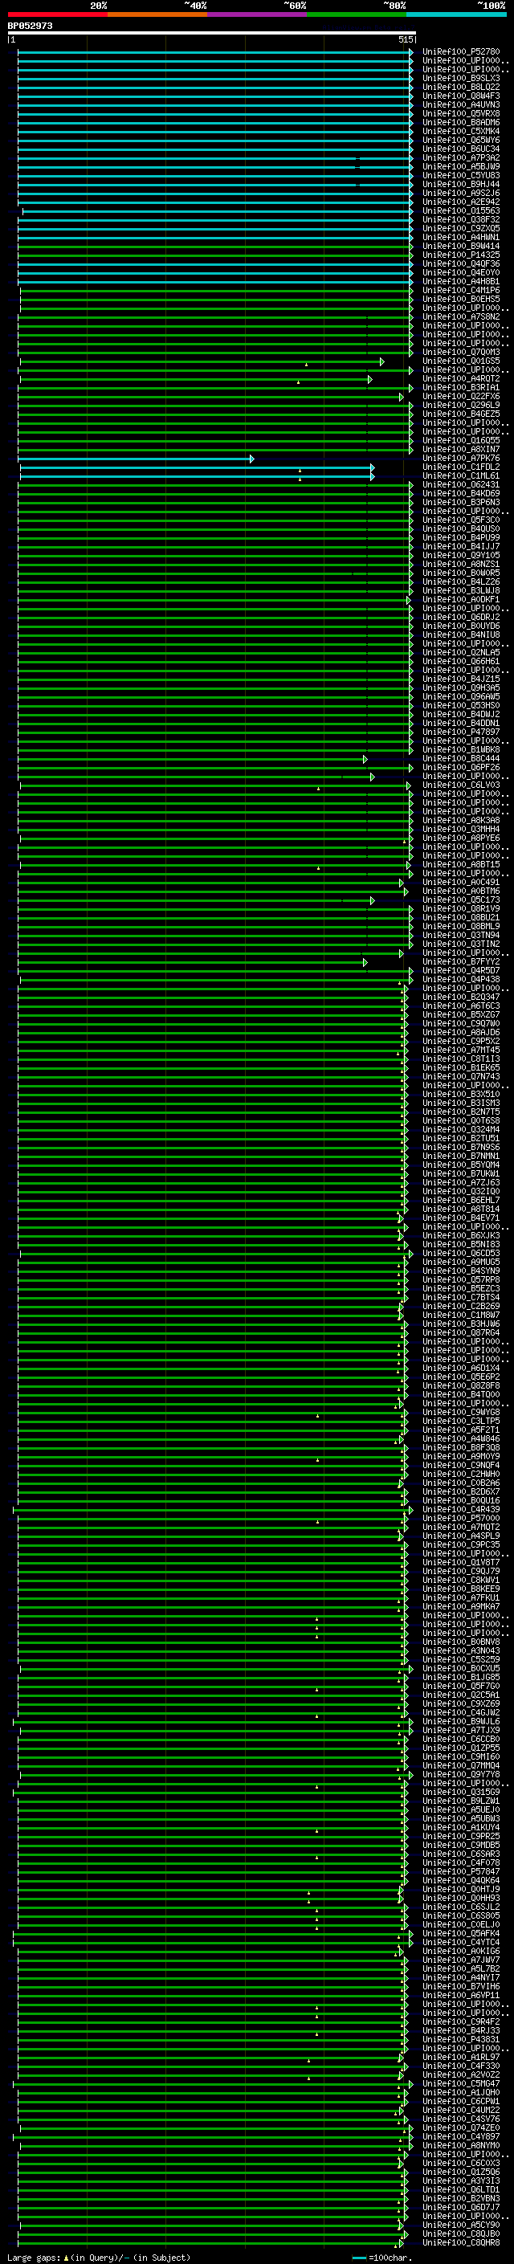Select hit label UniRef100_A2E942
This screenshot has height=2264, width=514.
pos(461,202)
